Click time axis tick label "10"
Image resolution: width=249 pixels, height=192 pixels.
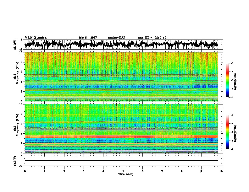click(221, 171)
